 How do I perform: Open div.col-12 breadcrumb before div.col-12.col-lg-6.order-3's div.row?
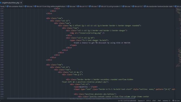pos(83,7)
